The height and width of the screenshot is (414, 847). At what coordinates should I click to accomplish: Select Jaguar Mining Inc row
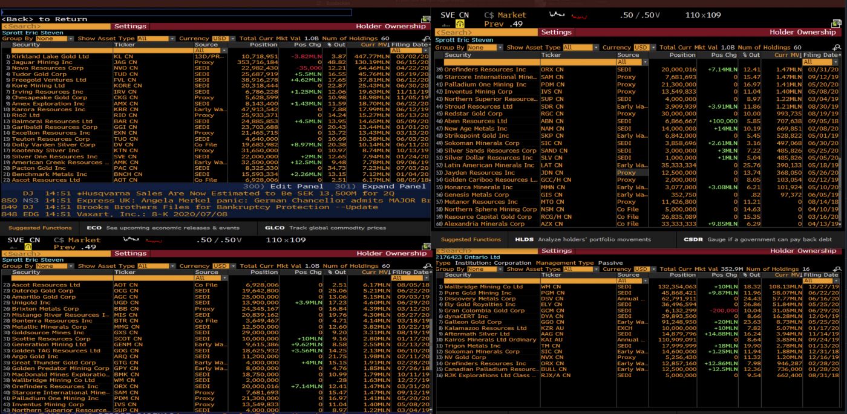215,62
